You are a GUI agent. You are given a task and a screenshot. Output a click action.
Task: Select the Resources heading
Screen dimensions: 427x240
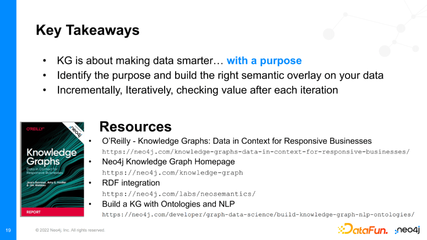135,127
